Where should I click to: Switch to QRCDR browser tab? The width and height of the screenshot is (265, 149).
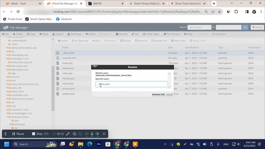click(x=106, y=4)
